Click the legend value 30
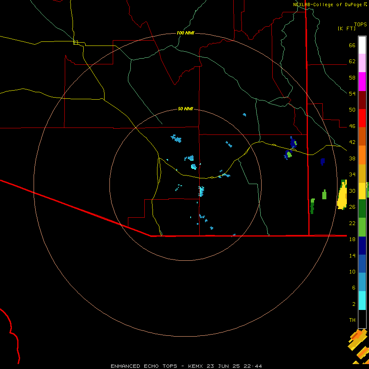369x369 pixels. point(352,191)
